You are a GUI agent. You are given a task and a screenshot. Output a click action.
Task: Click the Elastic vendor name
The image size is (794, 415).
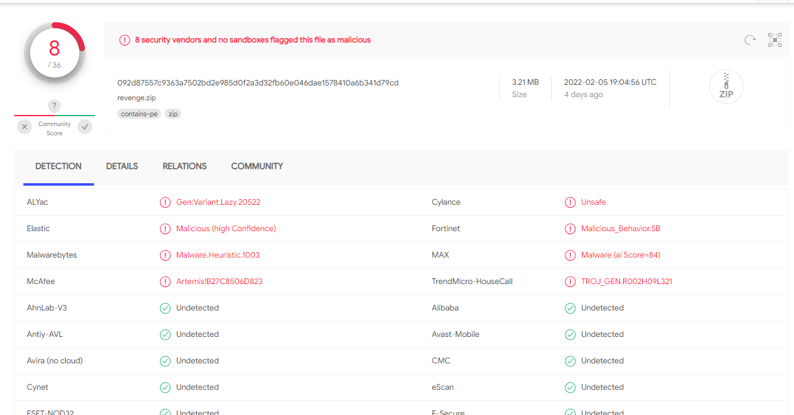point(38,229)
